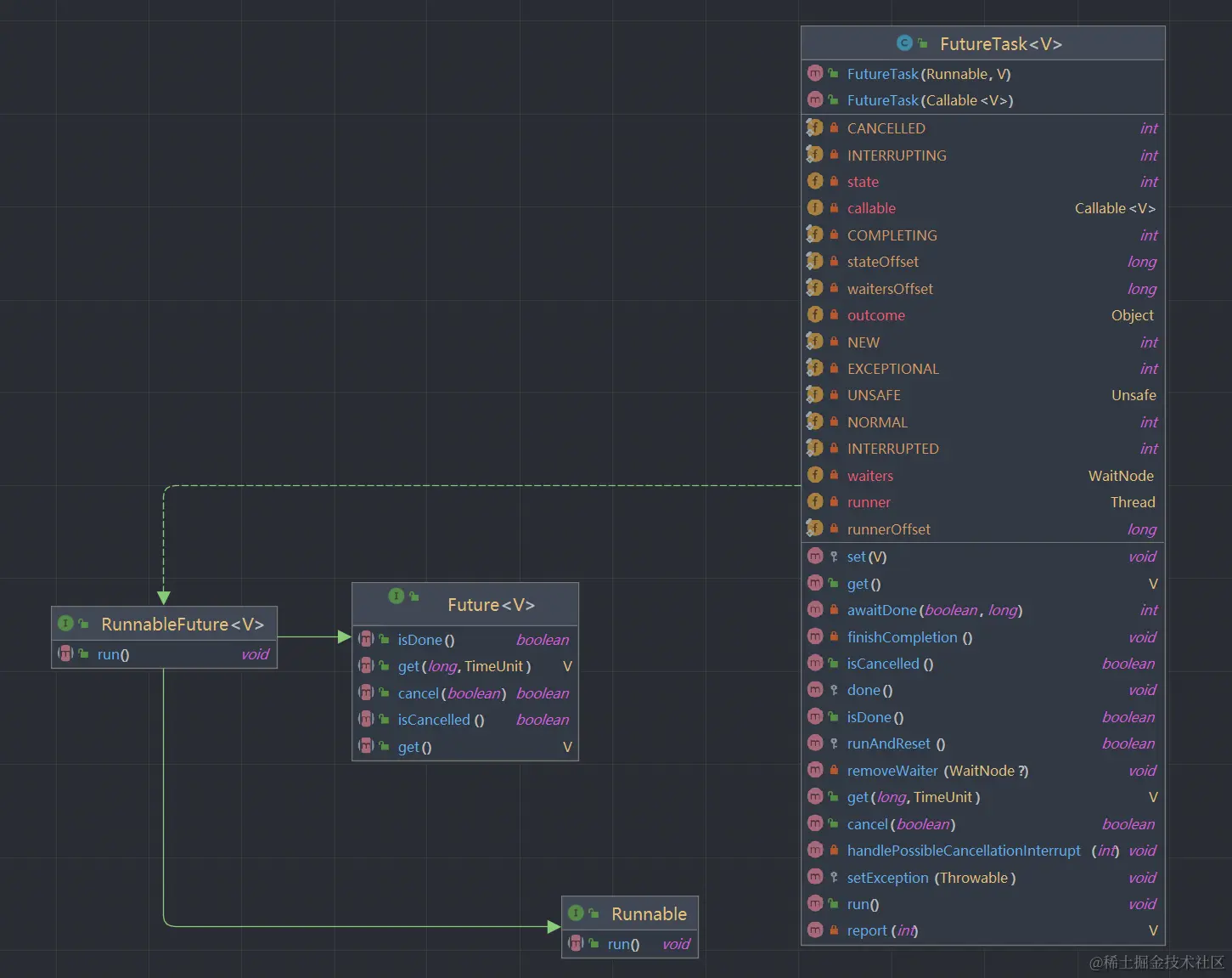1232x978 pixels.
Task: Click the field icon beside waiters
Action: (815, 475)
